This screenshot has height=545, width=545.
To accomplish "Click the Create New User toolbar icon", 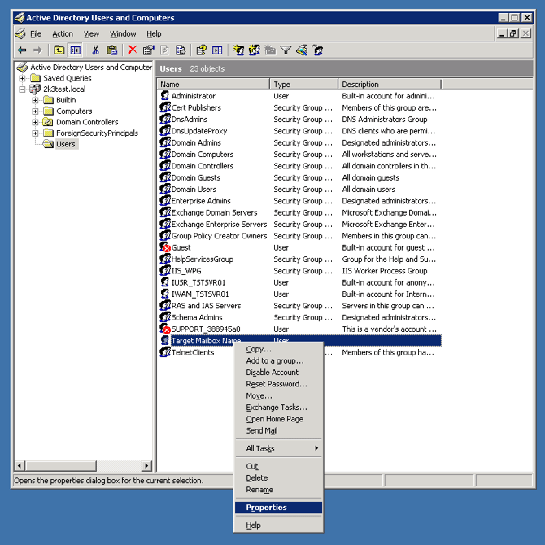I will click(238, 50).
